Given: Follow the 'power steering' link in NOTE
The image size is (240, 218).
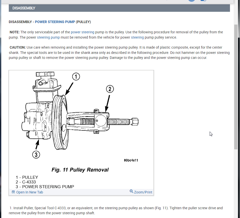Looking at the screenshot, I should click(83, 32).
